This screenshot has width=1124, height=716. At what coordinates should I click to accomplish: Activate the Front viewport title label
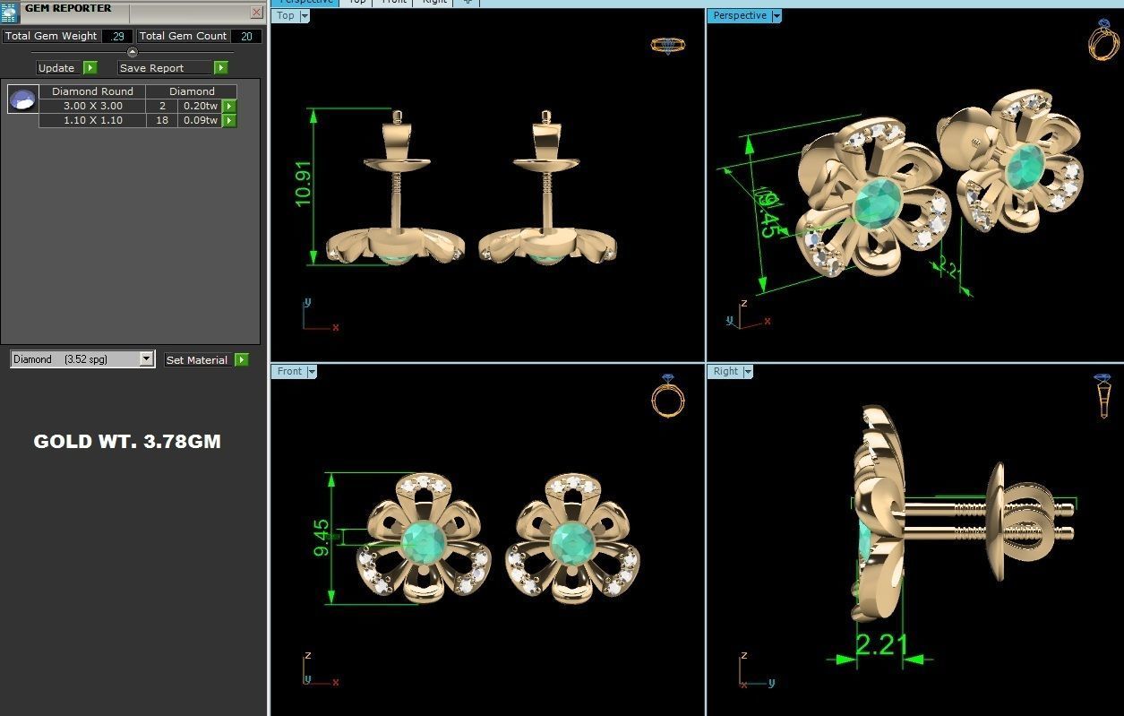point(290,372)
